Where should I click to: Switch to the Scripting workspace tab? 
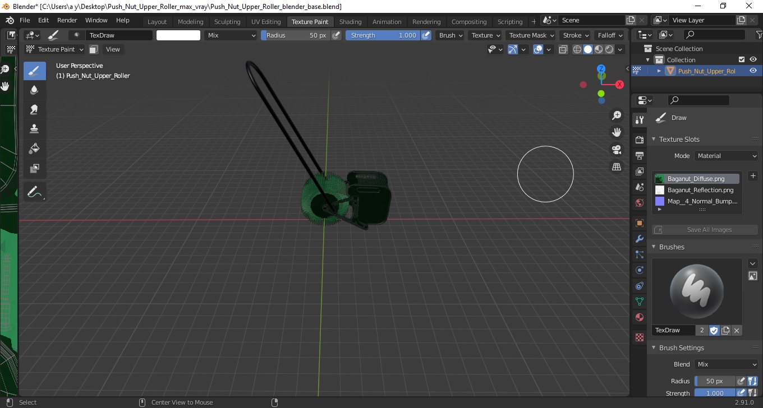pyautogui.click(x=510, y=22)
